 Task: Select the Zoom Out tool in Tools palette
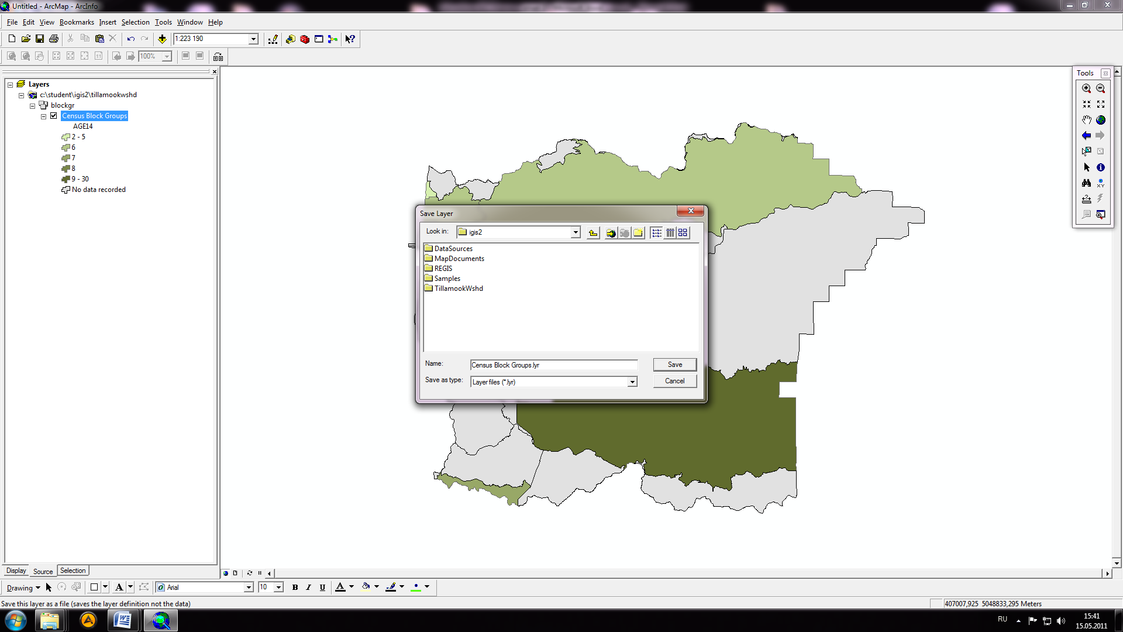1101,88
